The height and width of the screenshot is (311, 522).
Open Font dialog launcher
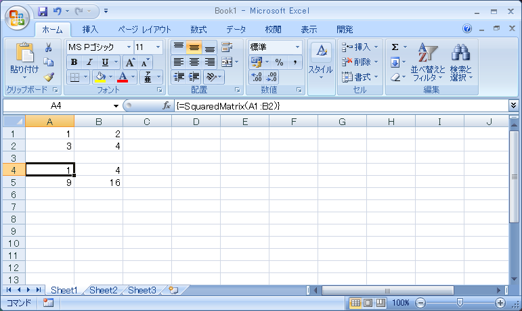pyautogui.click(x=160, y=90)
